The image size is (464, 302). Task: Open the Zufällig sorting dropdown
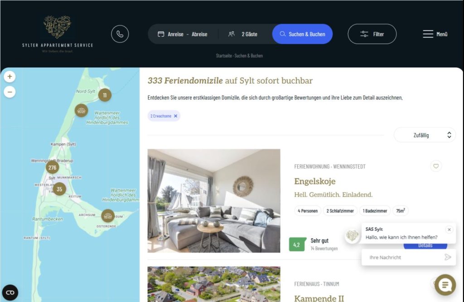tap(425, 135)
